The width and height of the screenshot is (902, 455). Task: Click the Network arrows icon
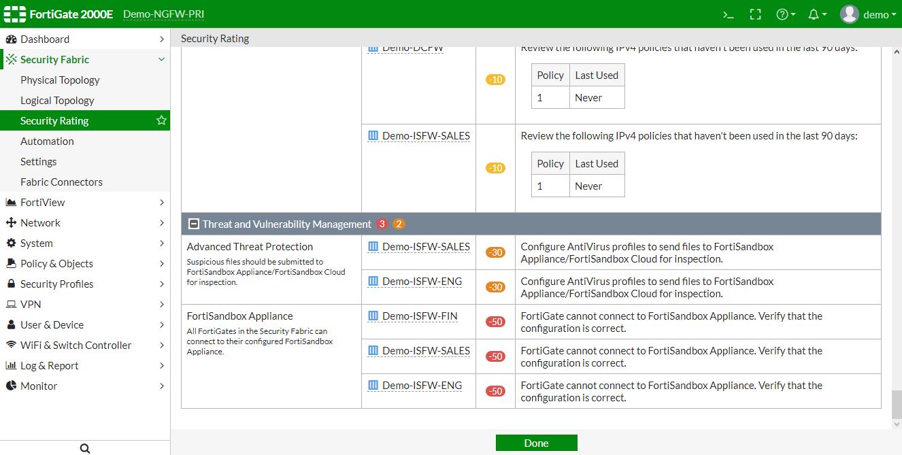pyautogui.click(x=11, y=223)
